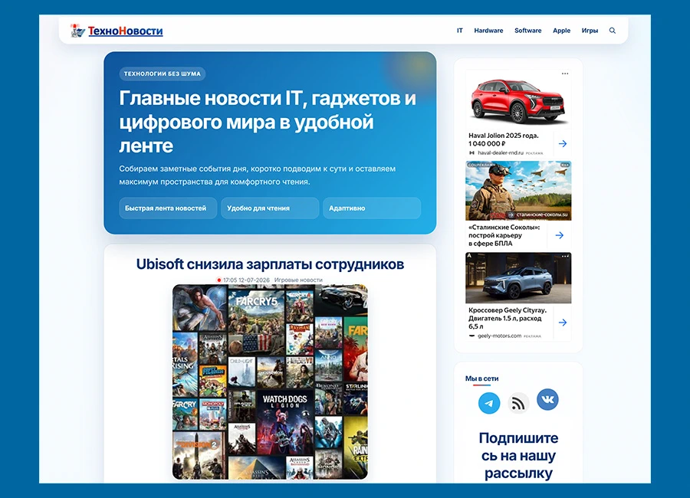690x498 pixels.
Task: Click the 'Быстрая лента новостей' pill
Action: coord(168,208)
